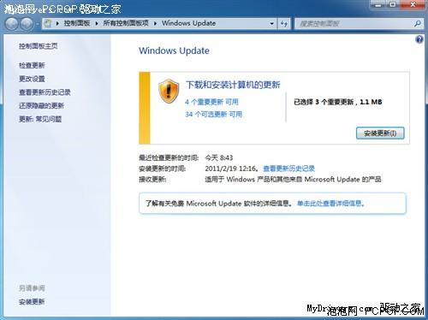Screen dimensions: 428x320
Task: Click 2011/2/19 12:16 install time value
Action: [x=230, y=169]
